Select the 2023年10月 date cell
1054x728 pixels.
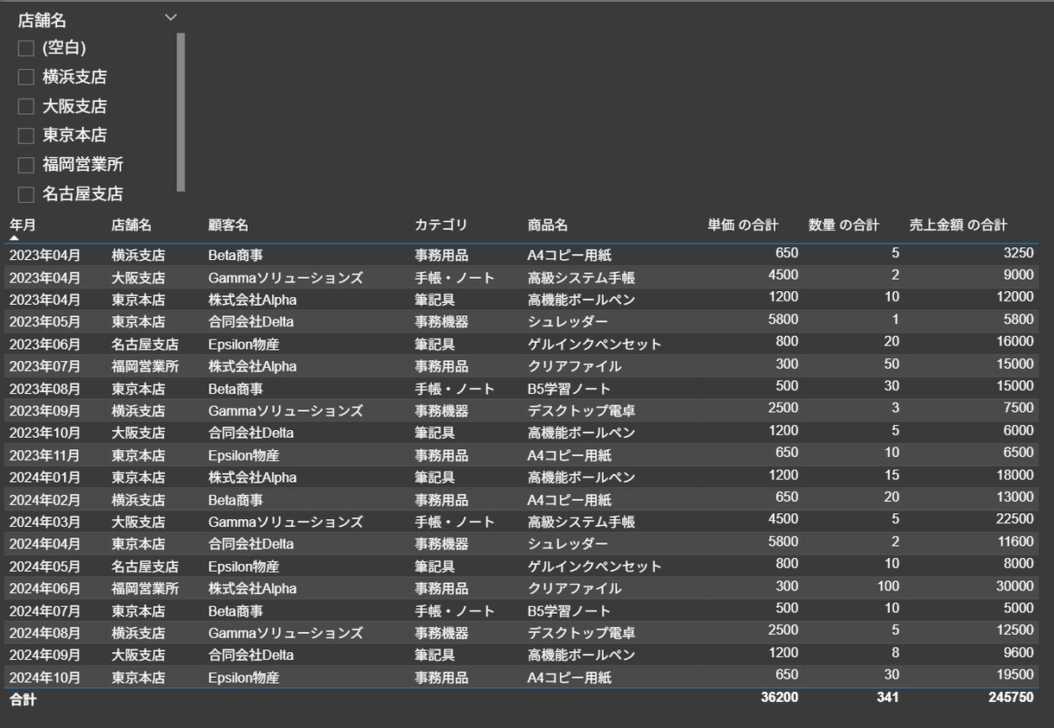tap(45, 434)
